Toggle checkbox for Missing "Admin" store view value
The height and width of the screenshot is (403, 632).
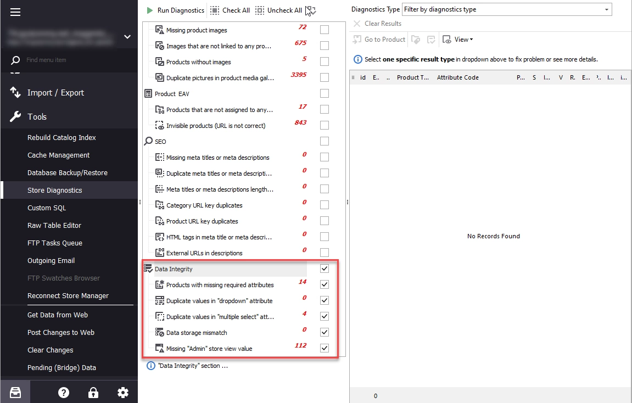pyautogui.click(x=325, y=348)
